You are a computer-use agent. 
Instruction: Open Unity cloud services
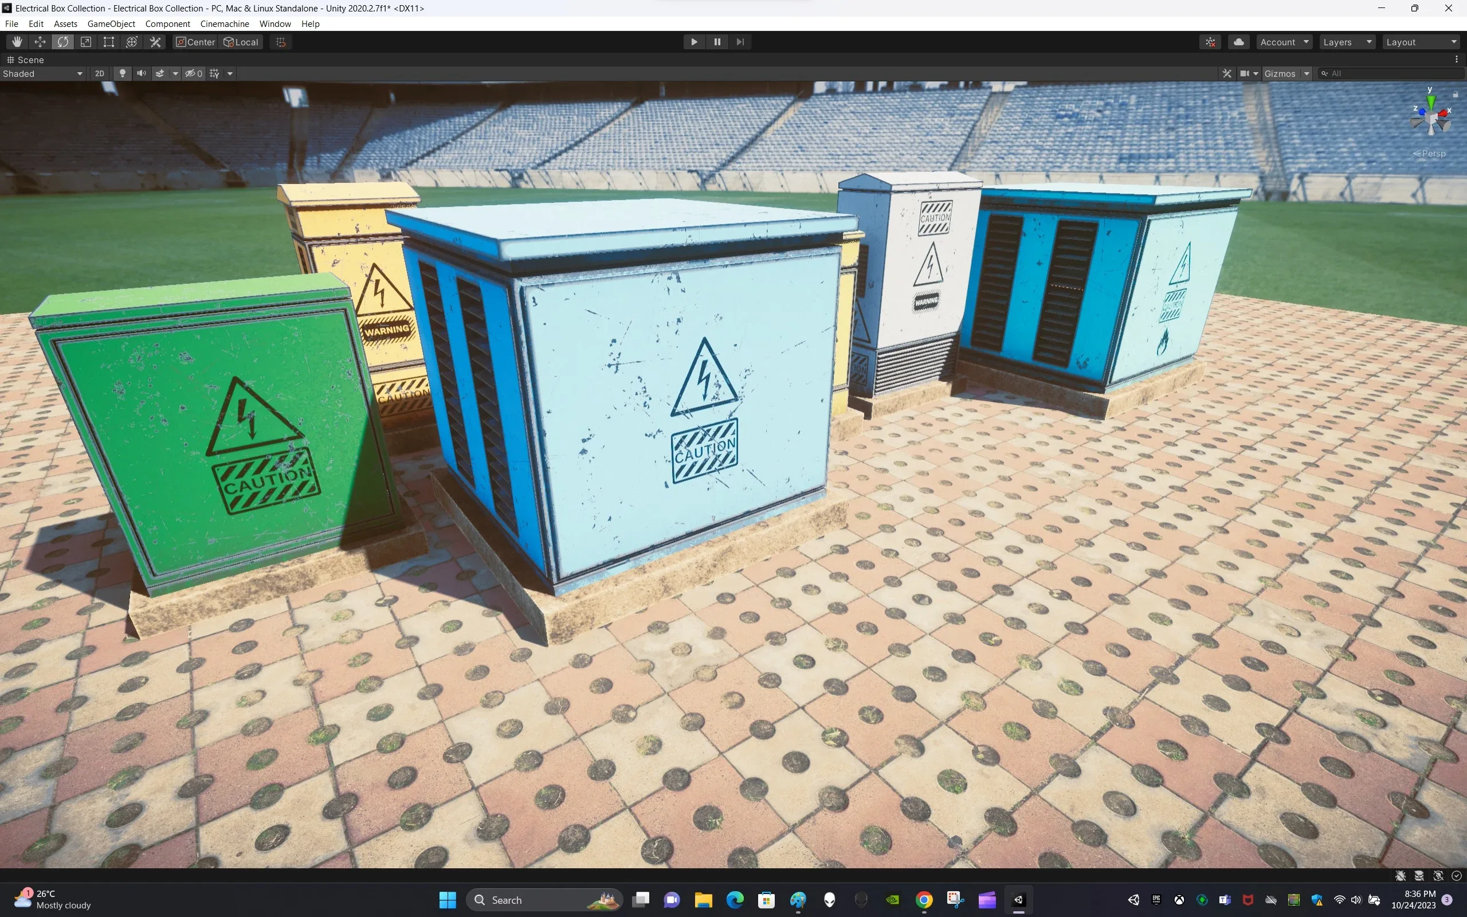click(1239, 42)
